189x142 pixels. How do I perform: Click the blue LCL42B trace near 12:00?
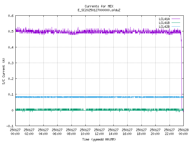[100, 97]
